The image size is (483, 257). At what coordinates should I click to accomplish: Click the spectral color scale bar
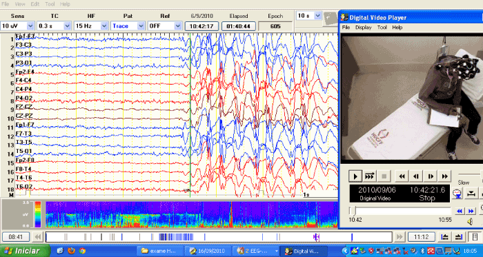tap(38, 214)
